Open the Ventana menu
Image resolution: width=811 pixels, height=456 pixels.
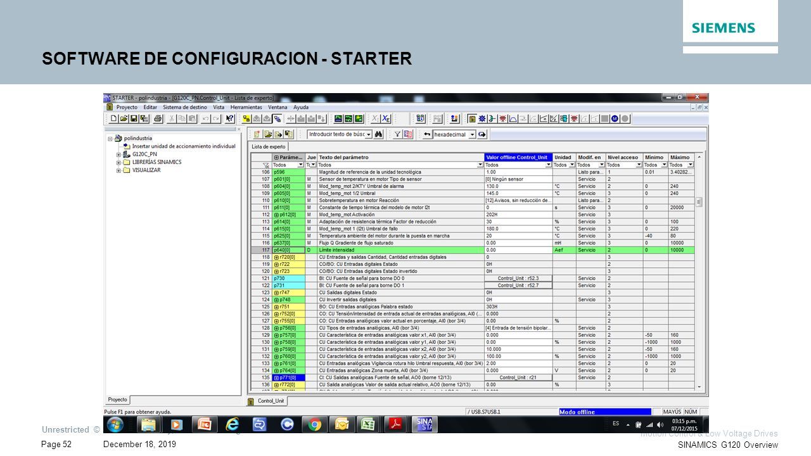[x=278, y=107]
